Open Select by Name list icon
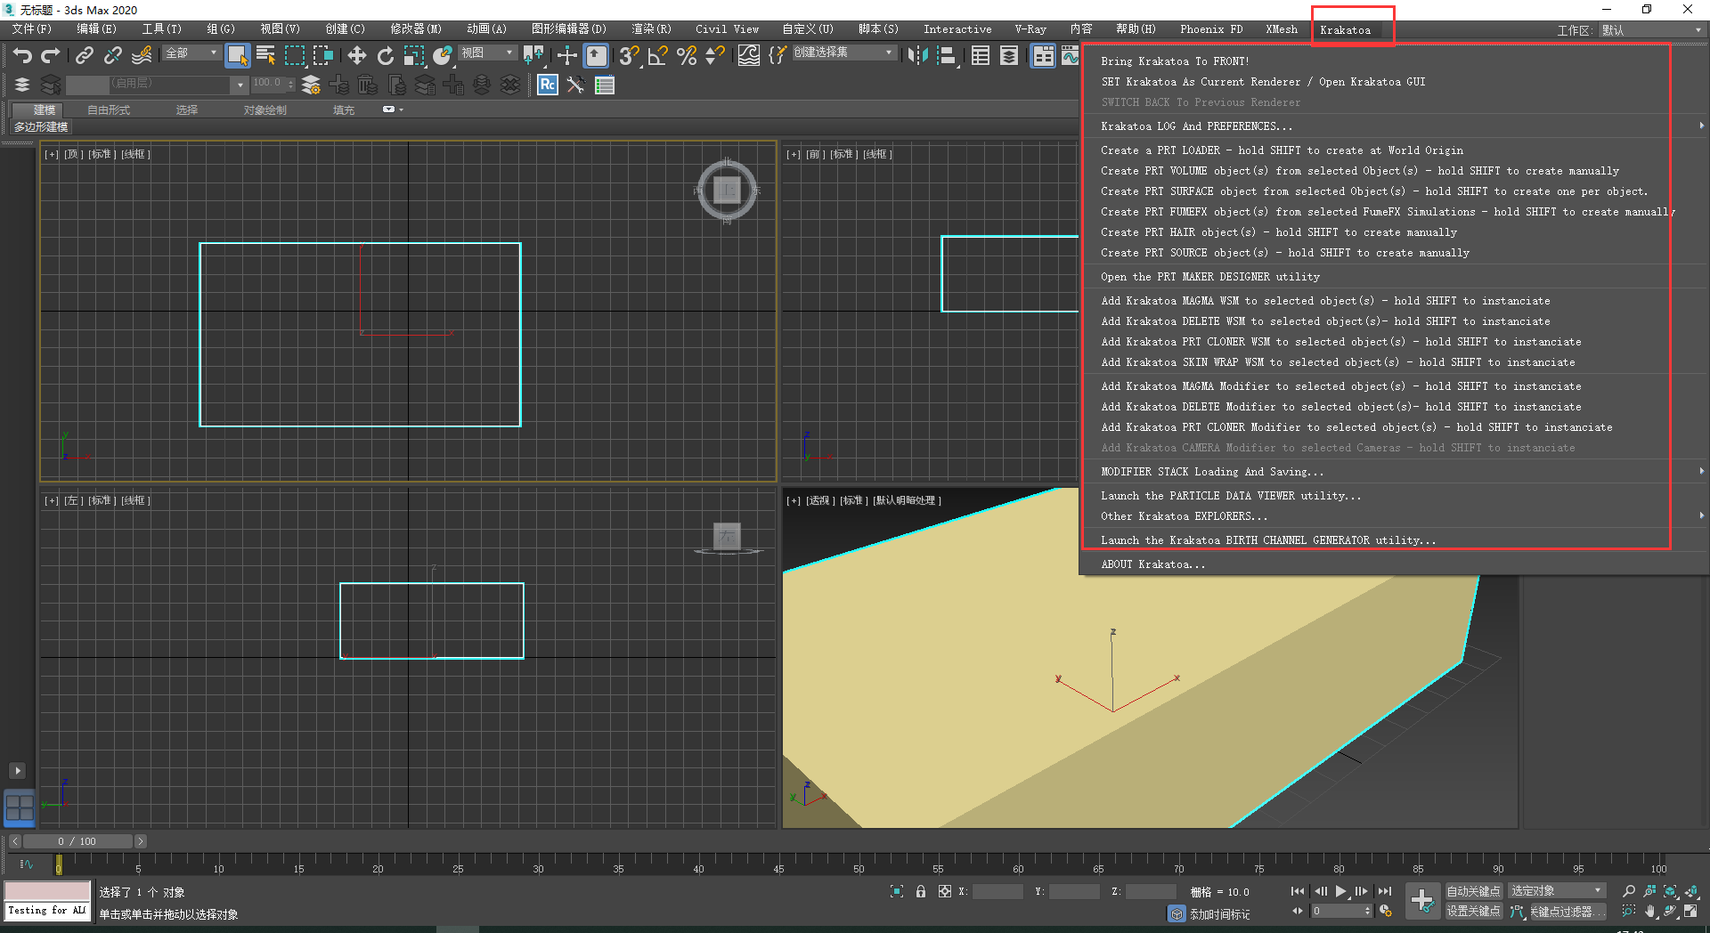 click(x=265, y=55)
